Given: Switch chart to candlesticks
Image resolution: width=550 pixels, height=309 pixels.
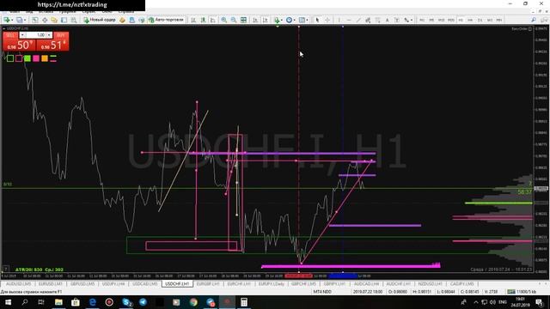Looking at the screenshot, I should point(203,20).
